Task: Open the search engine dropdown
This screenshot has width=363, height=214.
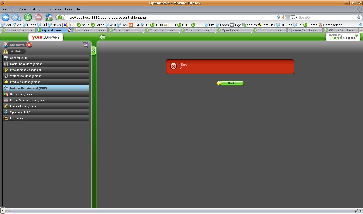Action: (294, 17)
